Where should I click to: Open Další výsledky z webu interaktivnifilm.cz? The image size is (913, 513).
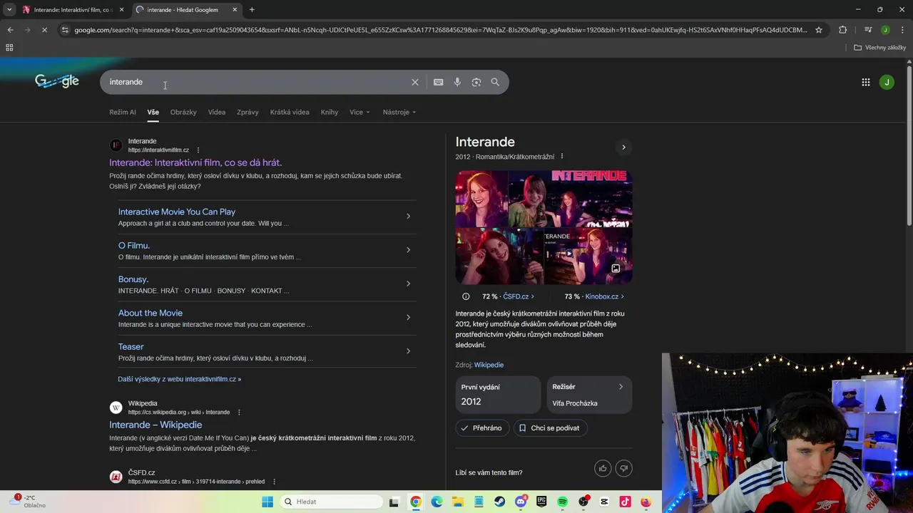[x=180, y=379]
